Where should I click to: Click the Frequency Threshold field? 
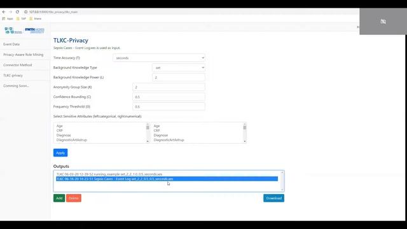pyautogui.click(x=169, y=107)
